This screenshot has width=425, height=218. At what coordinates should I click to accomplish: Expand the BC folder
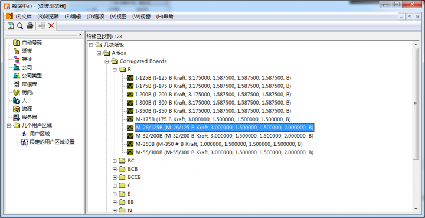point(115,161)
